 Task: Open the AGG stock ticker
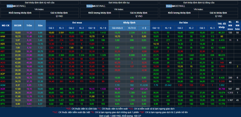[3, 81]
